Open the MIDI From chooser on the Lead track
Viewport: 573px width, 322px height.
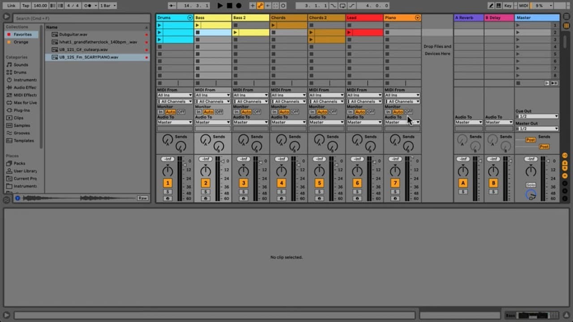click(363, 95)
